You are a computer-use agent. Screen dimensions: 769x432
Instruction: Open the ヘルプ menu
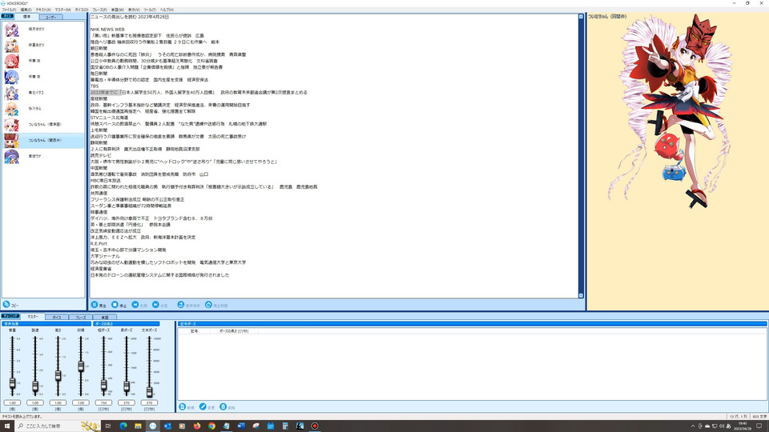[x=167, y=10]
